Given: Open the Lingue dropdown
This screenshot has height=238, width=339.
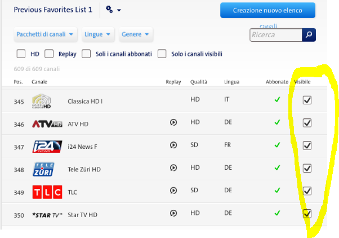Looking at the screenshot, I should pos(97,34).
